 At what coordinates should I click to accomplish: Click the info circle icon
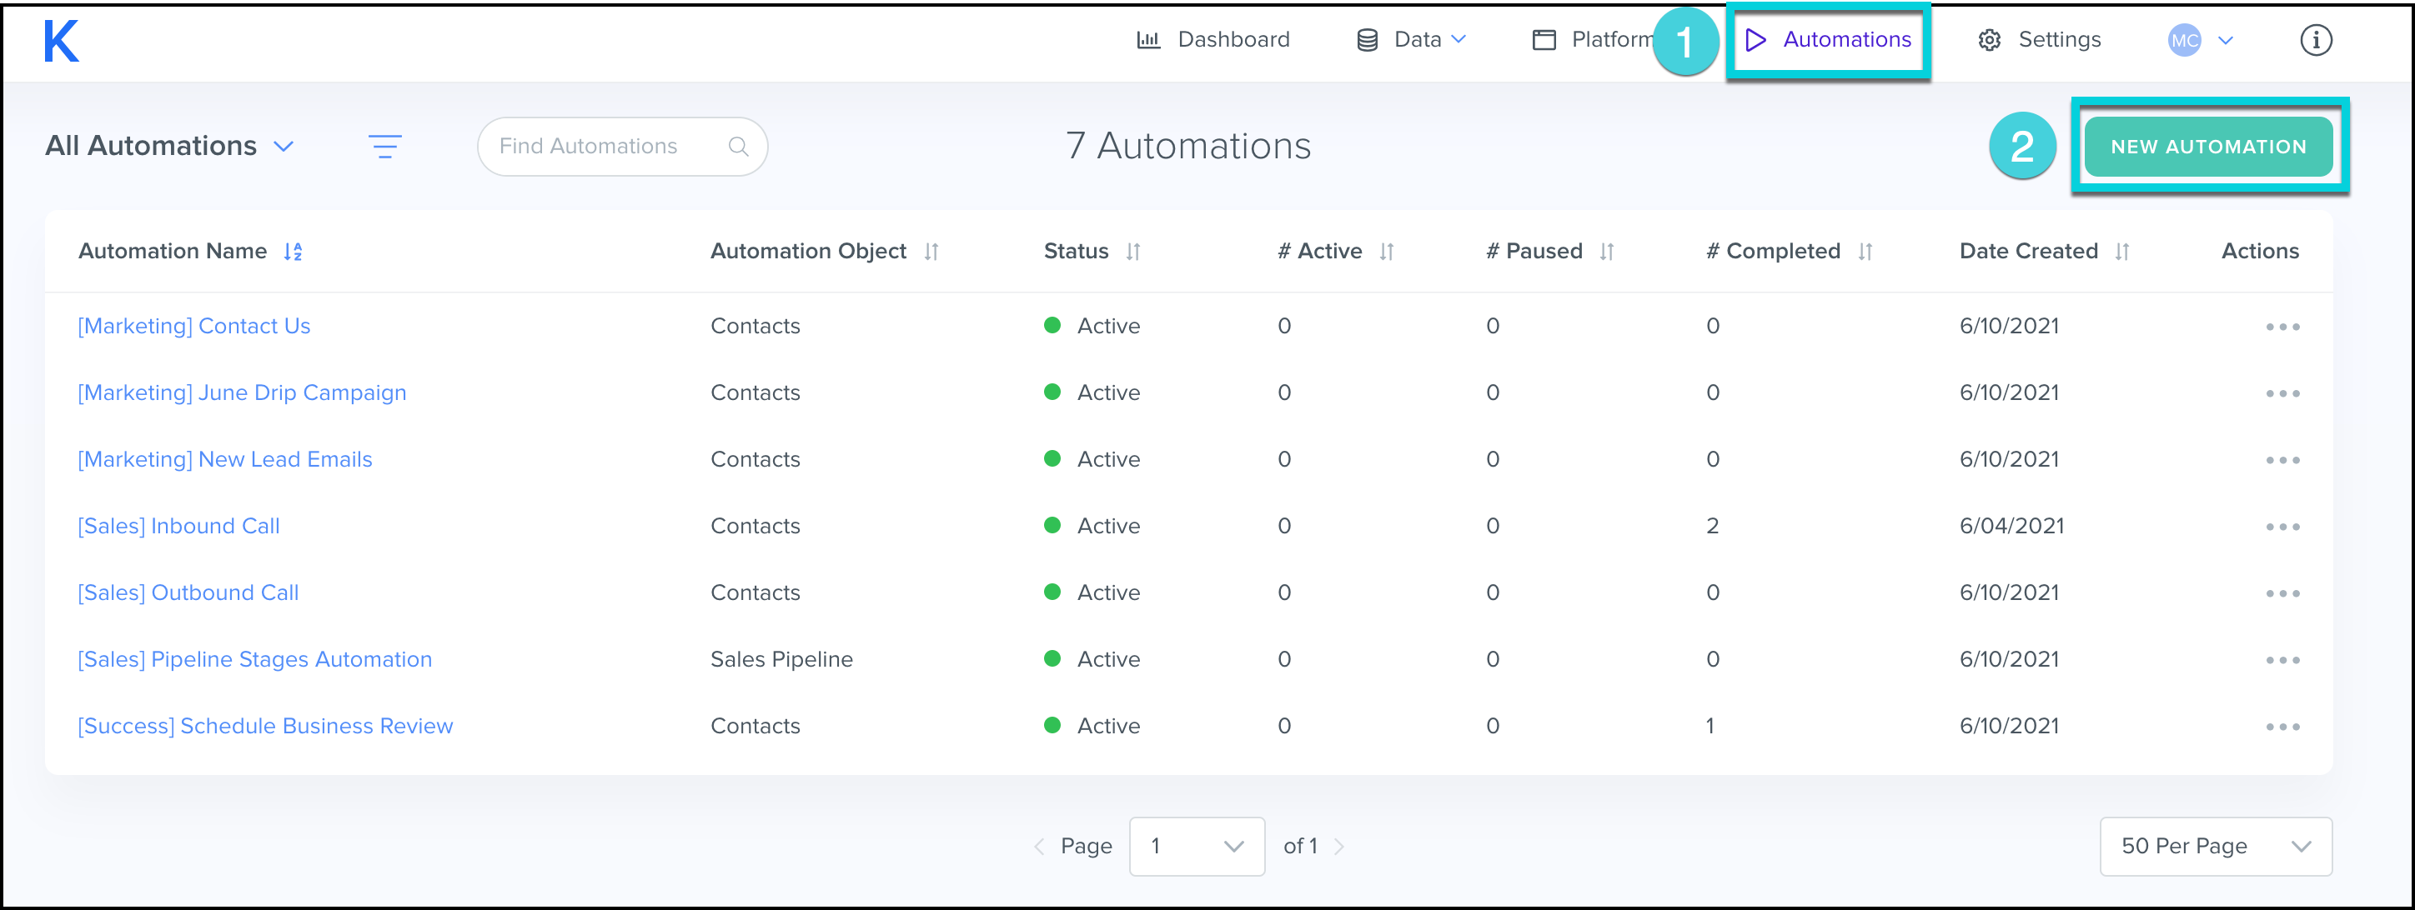tap(2315, 40)
